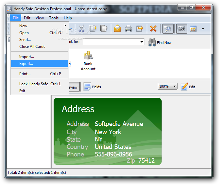The width and height of the screenshot is (220, 185).
Task: Click the NY state value
Action: point(99,139)
